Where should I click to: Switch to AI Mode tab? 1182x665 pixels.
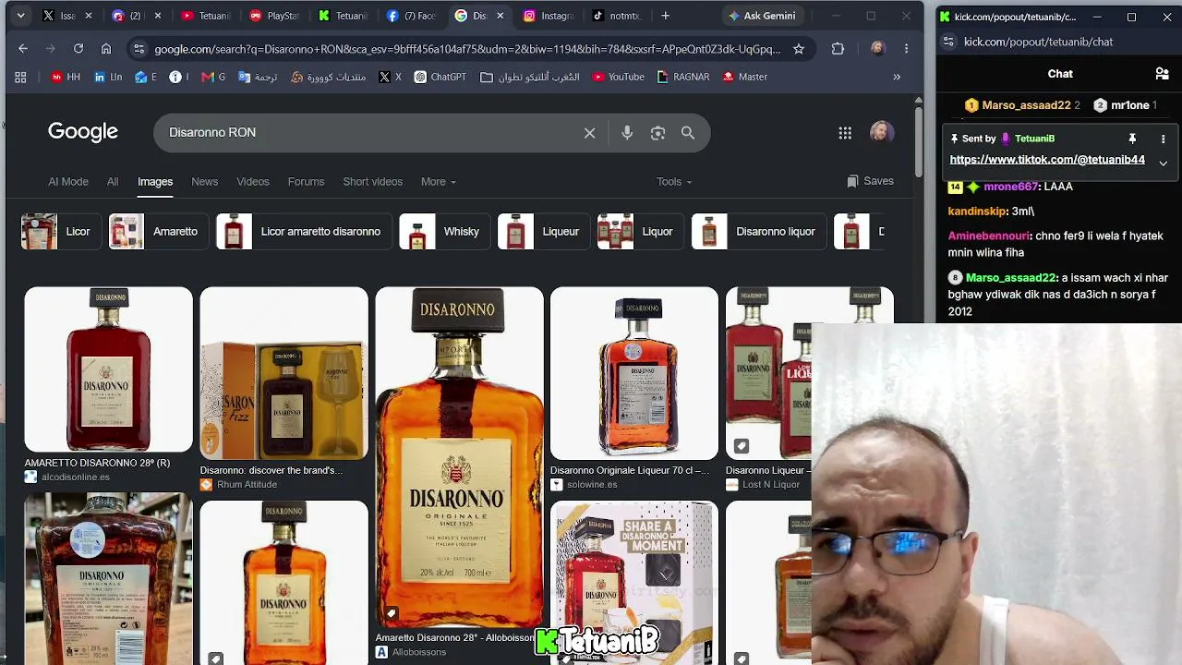click(x=68, y=182)
